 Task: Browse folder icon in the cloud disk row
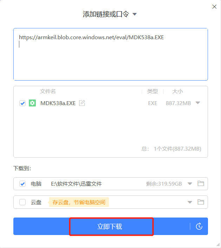201,202
